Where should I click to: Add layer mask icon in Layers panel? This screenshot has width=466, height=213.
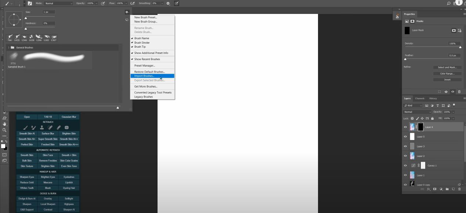435,189
